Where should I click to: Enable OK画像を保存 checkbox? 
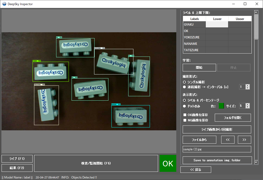pos(185,115)
